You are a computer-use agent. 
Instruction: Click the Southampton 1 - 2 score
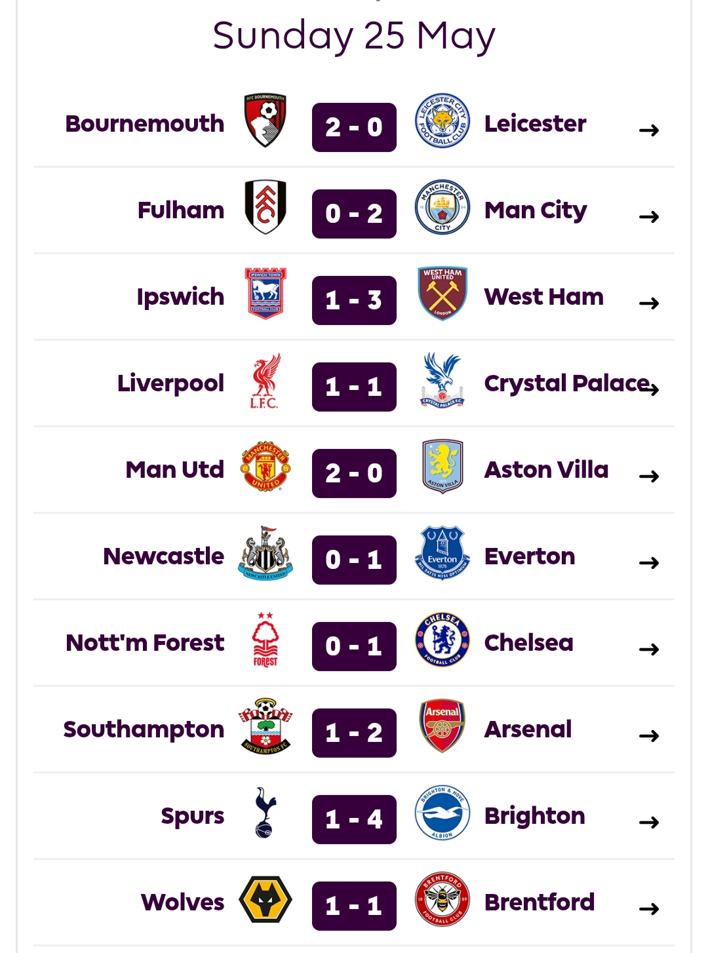pyautogui.click(x=354, y=733)
